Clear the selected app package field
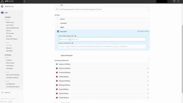 point(148,9)
